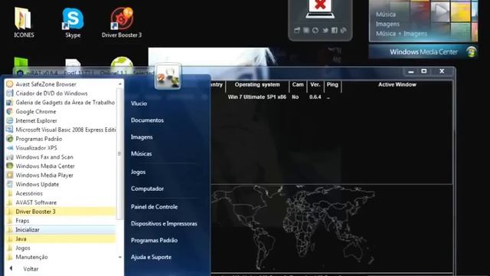Click Criador de DVD do Windows icon
Viewport: 490px width, 276px height.
coord(10,94)
